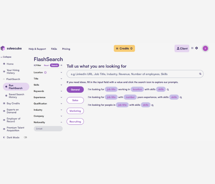
Task: Select the Recruiting prompt category
Action: tap(75, 121)
